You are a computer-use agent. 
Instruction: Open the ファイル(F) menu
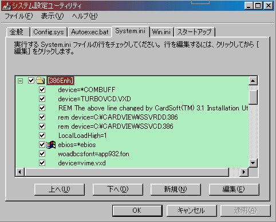(19, 16)
